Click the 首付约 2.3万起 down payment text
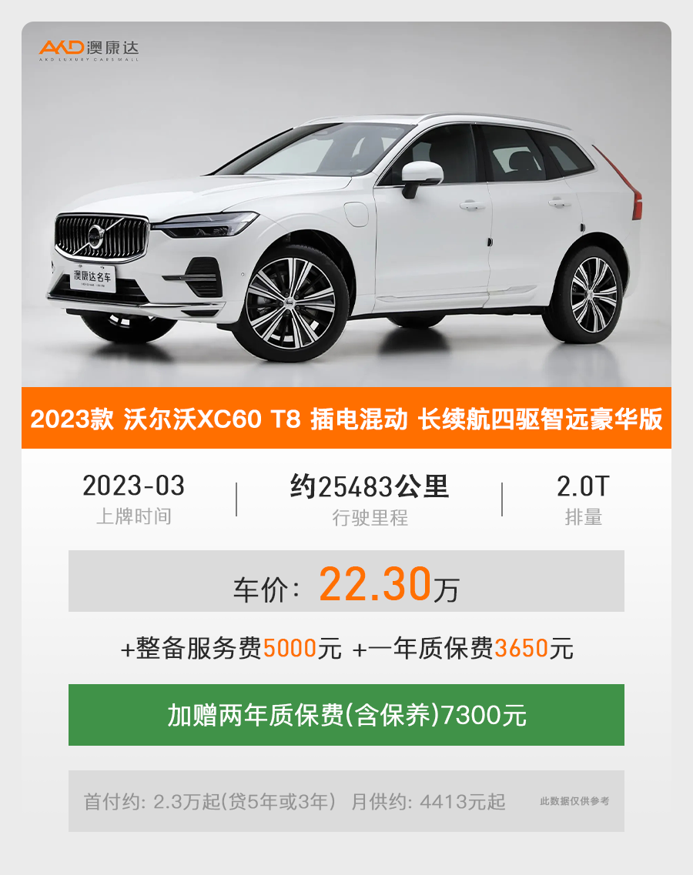693x875 pixels. coord(209,802)
